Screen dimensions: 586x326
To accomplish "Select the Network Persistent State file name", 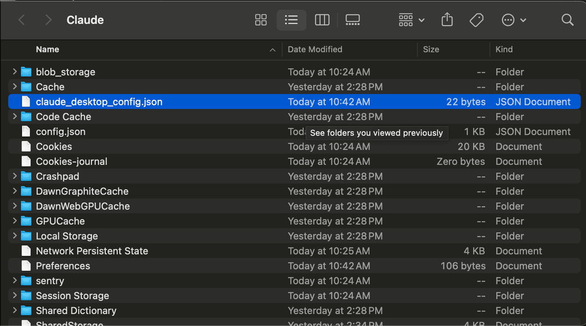I will (92, 251).
